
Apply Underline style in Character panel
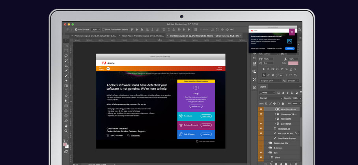click(291, 69)
